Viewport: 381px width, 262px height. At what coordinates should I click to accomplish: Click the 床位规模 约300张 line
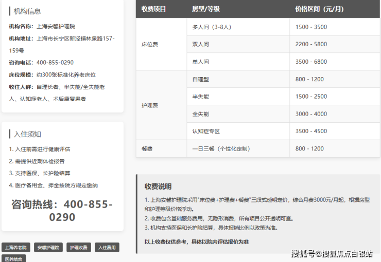(52, 74)
